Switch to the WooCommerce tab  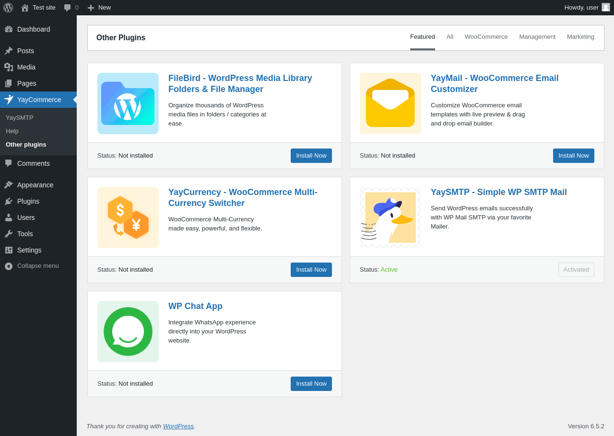[x=486, y=37]
